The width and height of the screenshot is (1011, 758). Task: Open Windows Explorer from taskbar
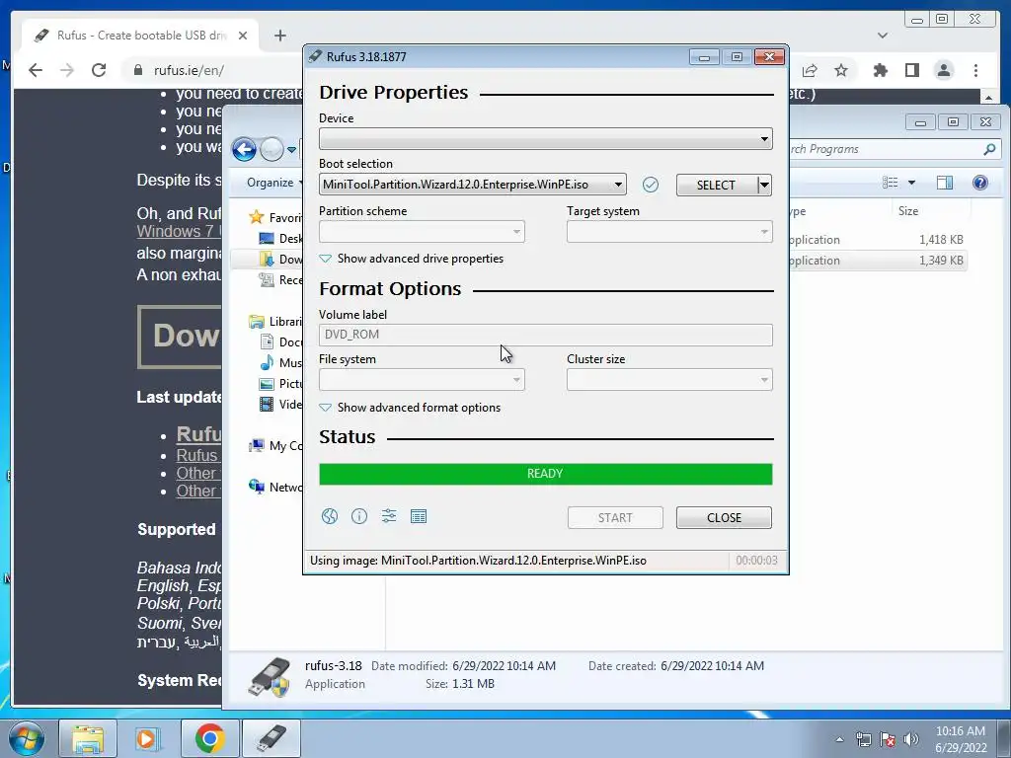88,738
